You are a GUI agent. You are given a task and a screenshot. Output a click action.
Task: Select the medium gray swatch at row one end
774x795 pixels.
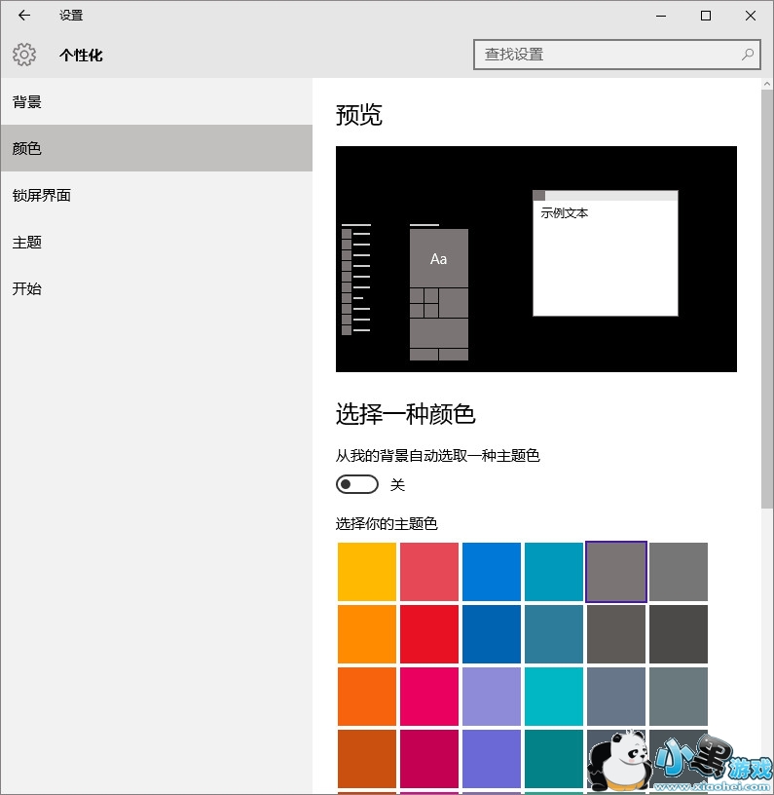point(679,571)
